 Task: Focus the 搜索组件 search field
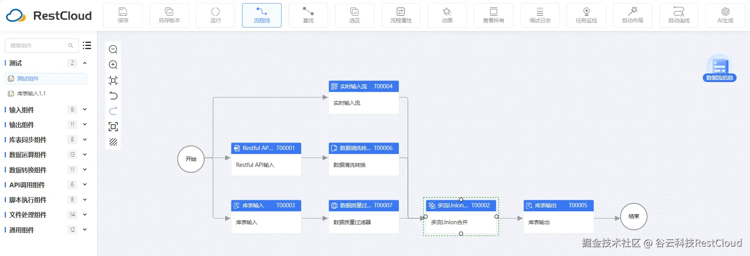pos(41,46)
